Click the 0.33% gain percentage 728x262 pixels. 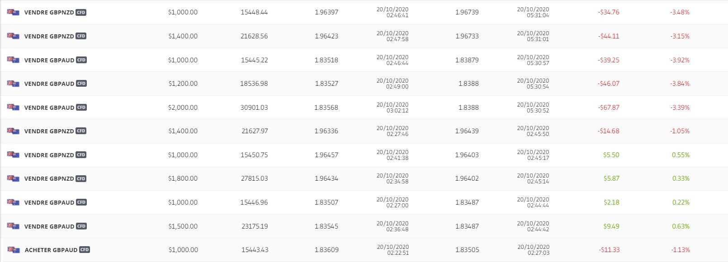(681, 178)
